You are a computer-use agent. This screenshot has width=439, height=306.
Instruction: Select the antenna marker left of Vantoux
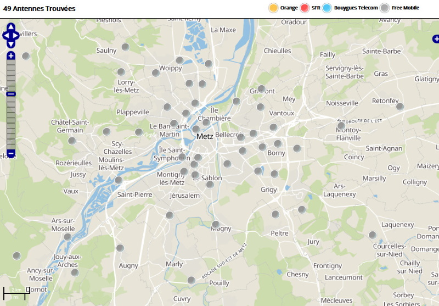(260, 107)
